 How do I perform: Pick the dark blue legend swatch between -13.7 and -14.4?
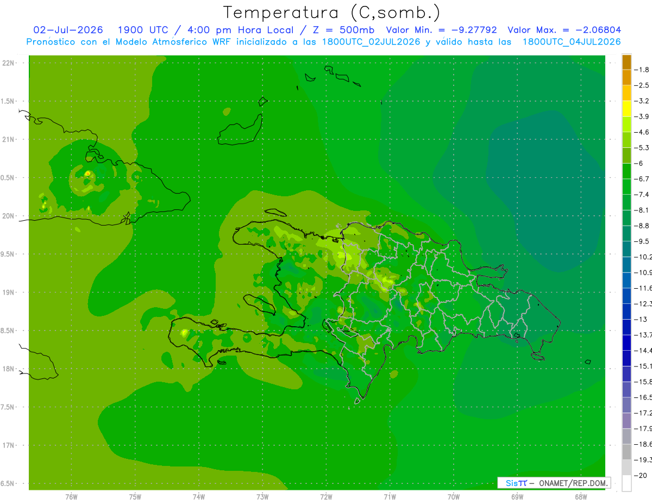click(626, 343)
